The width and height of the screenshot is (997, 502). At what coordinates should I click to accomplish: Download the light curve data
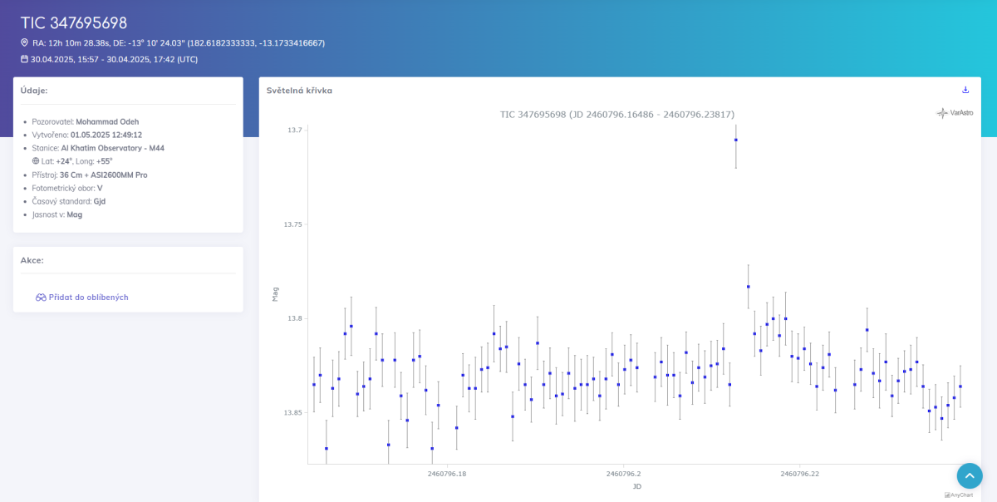965,90
